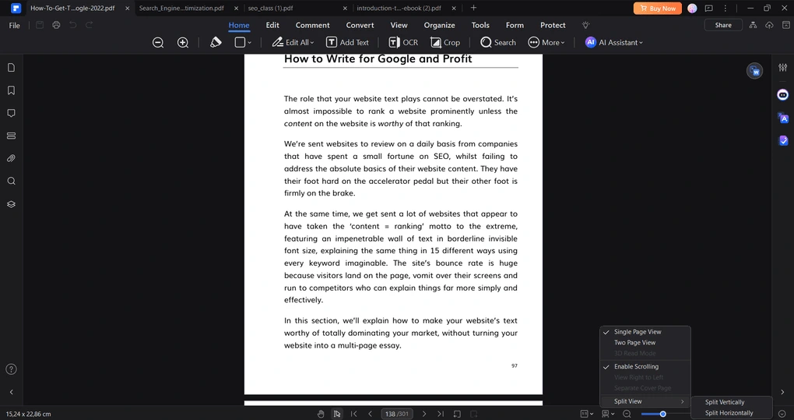Click the Print icon near File menu
Viewport: 794px width, 420px height.
(56, 26)
